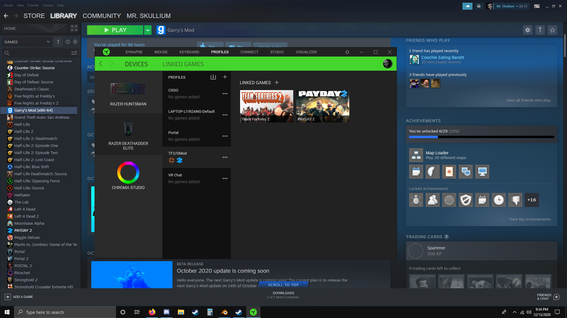Image resolution: width=567 pixels, height=318 pixels.
Task: Expand the green Play options dropdown arrow
Action: click(x=148, y=30)
